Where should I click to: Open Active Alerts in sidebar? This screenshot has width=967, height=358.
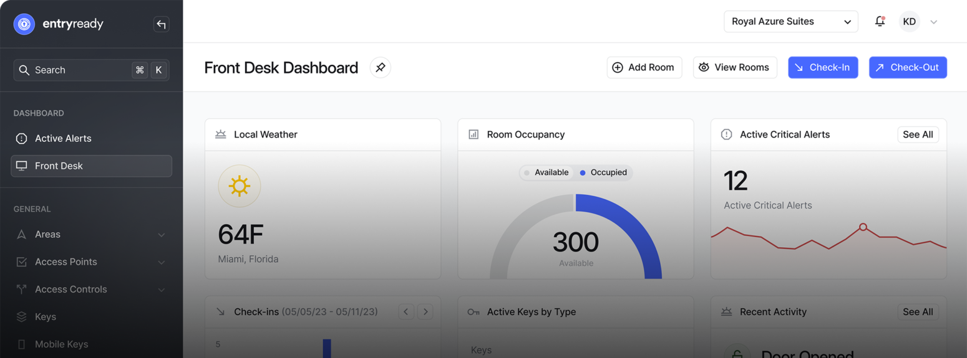tap(63, 138)
